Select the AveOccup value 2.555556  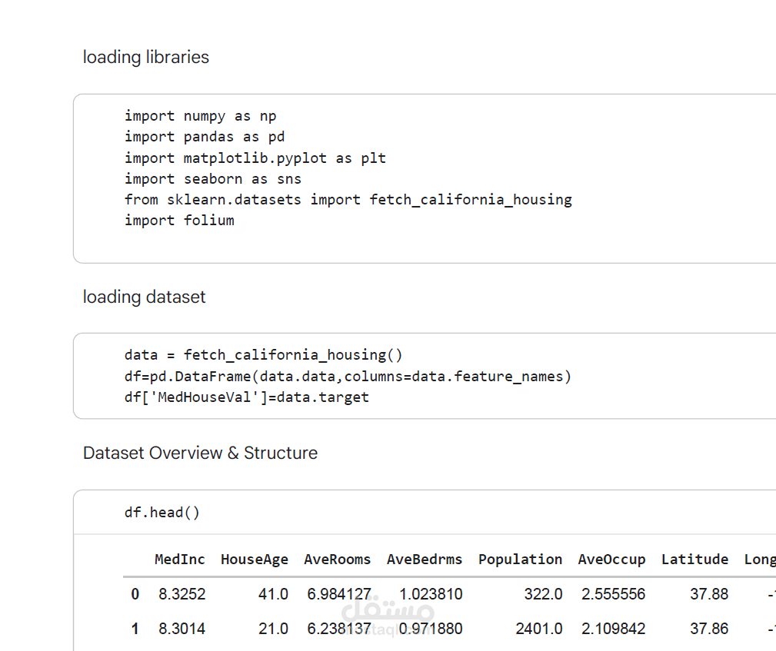click(x=611, y=593)
